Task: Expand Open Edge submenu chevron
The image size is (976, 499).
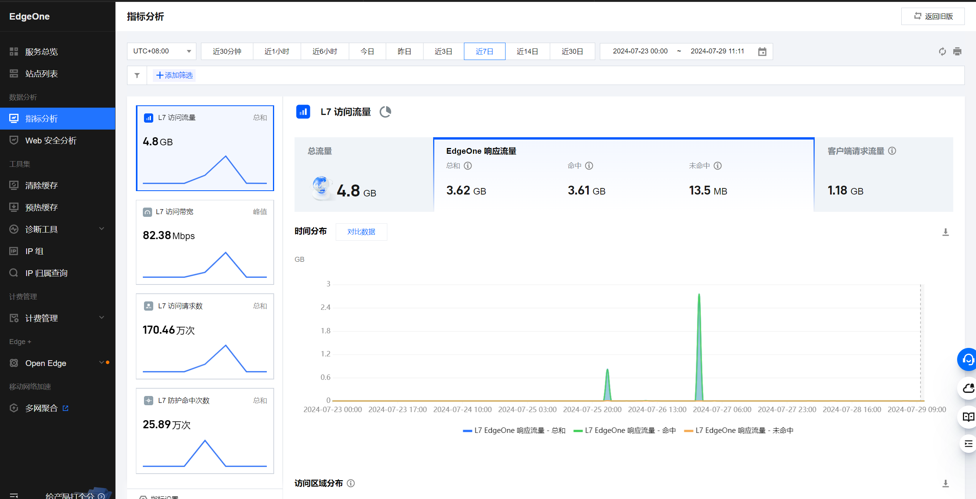Action: [102, 362]
